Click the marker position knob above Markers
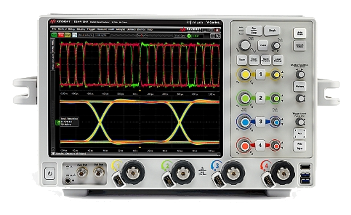351x215 pixels. (x=300, y=75)
